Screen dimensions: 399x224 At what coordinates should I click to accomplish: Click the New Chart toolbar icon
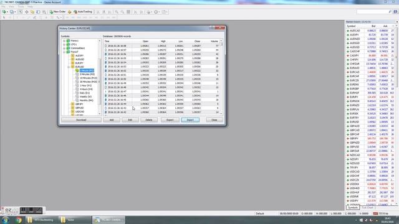click(x=4, y=12)
